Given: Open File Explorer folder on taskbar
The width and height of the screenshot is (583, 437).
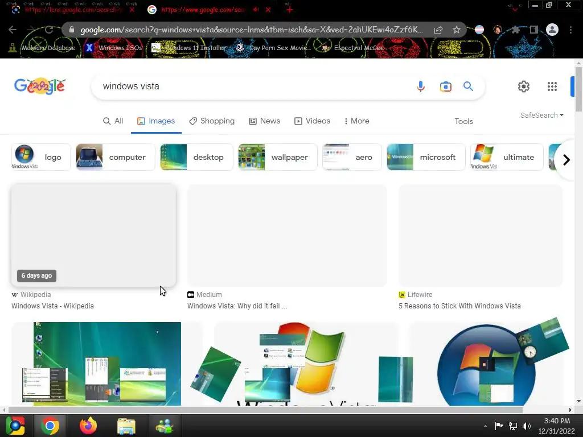Looking at the screenshot, I should [x=126, y=426].
